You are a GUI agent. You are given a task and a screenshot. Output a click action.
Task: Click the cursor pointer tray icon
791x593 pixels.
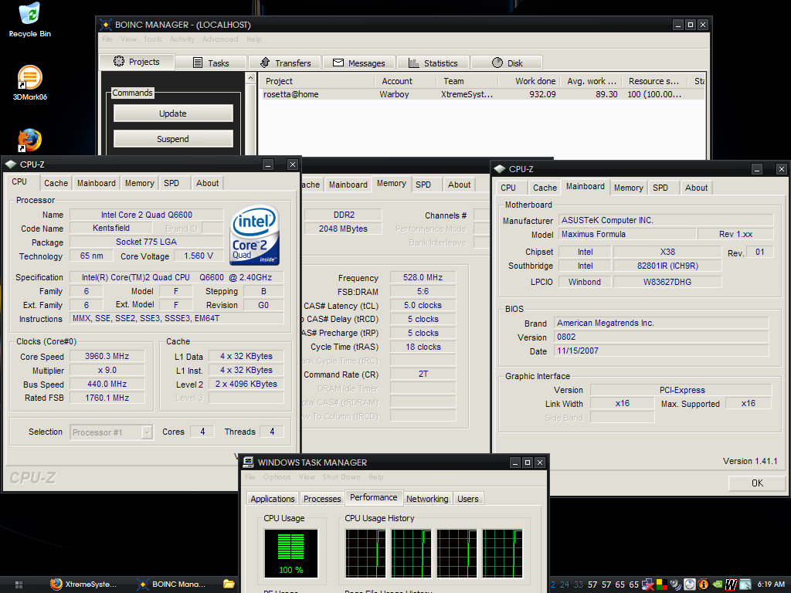click(745, 585)
